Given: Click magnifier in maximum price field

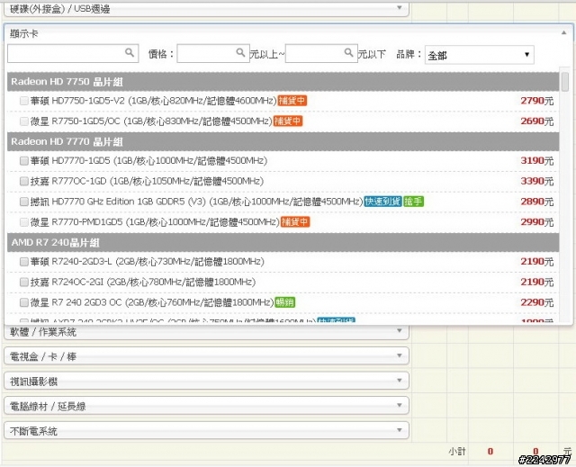Looking at the screenshot, I should [348, 52].
